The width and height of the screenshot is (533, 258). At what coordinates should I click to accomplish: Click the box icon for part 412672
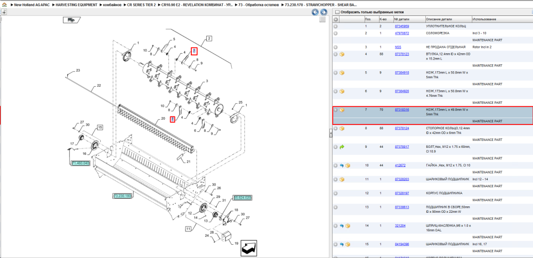point(348,165)
